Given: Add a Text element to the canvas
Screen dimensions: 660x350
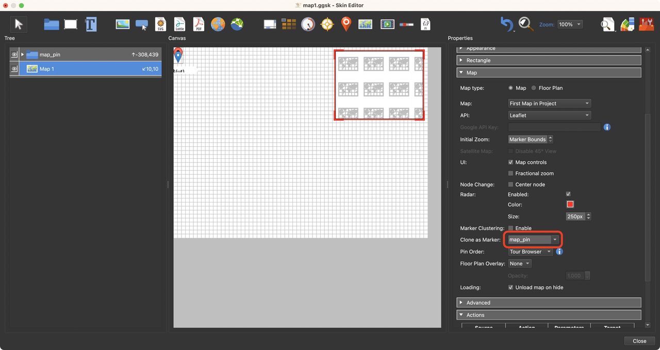Looking at the screenshot, I should (91, 24).
